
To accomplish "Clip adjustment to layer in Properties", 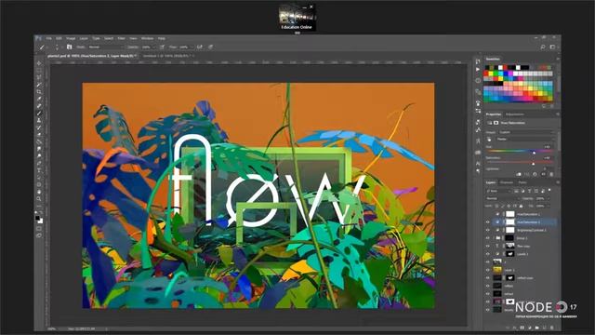I will click(519, 174).
